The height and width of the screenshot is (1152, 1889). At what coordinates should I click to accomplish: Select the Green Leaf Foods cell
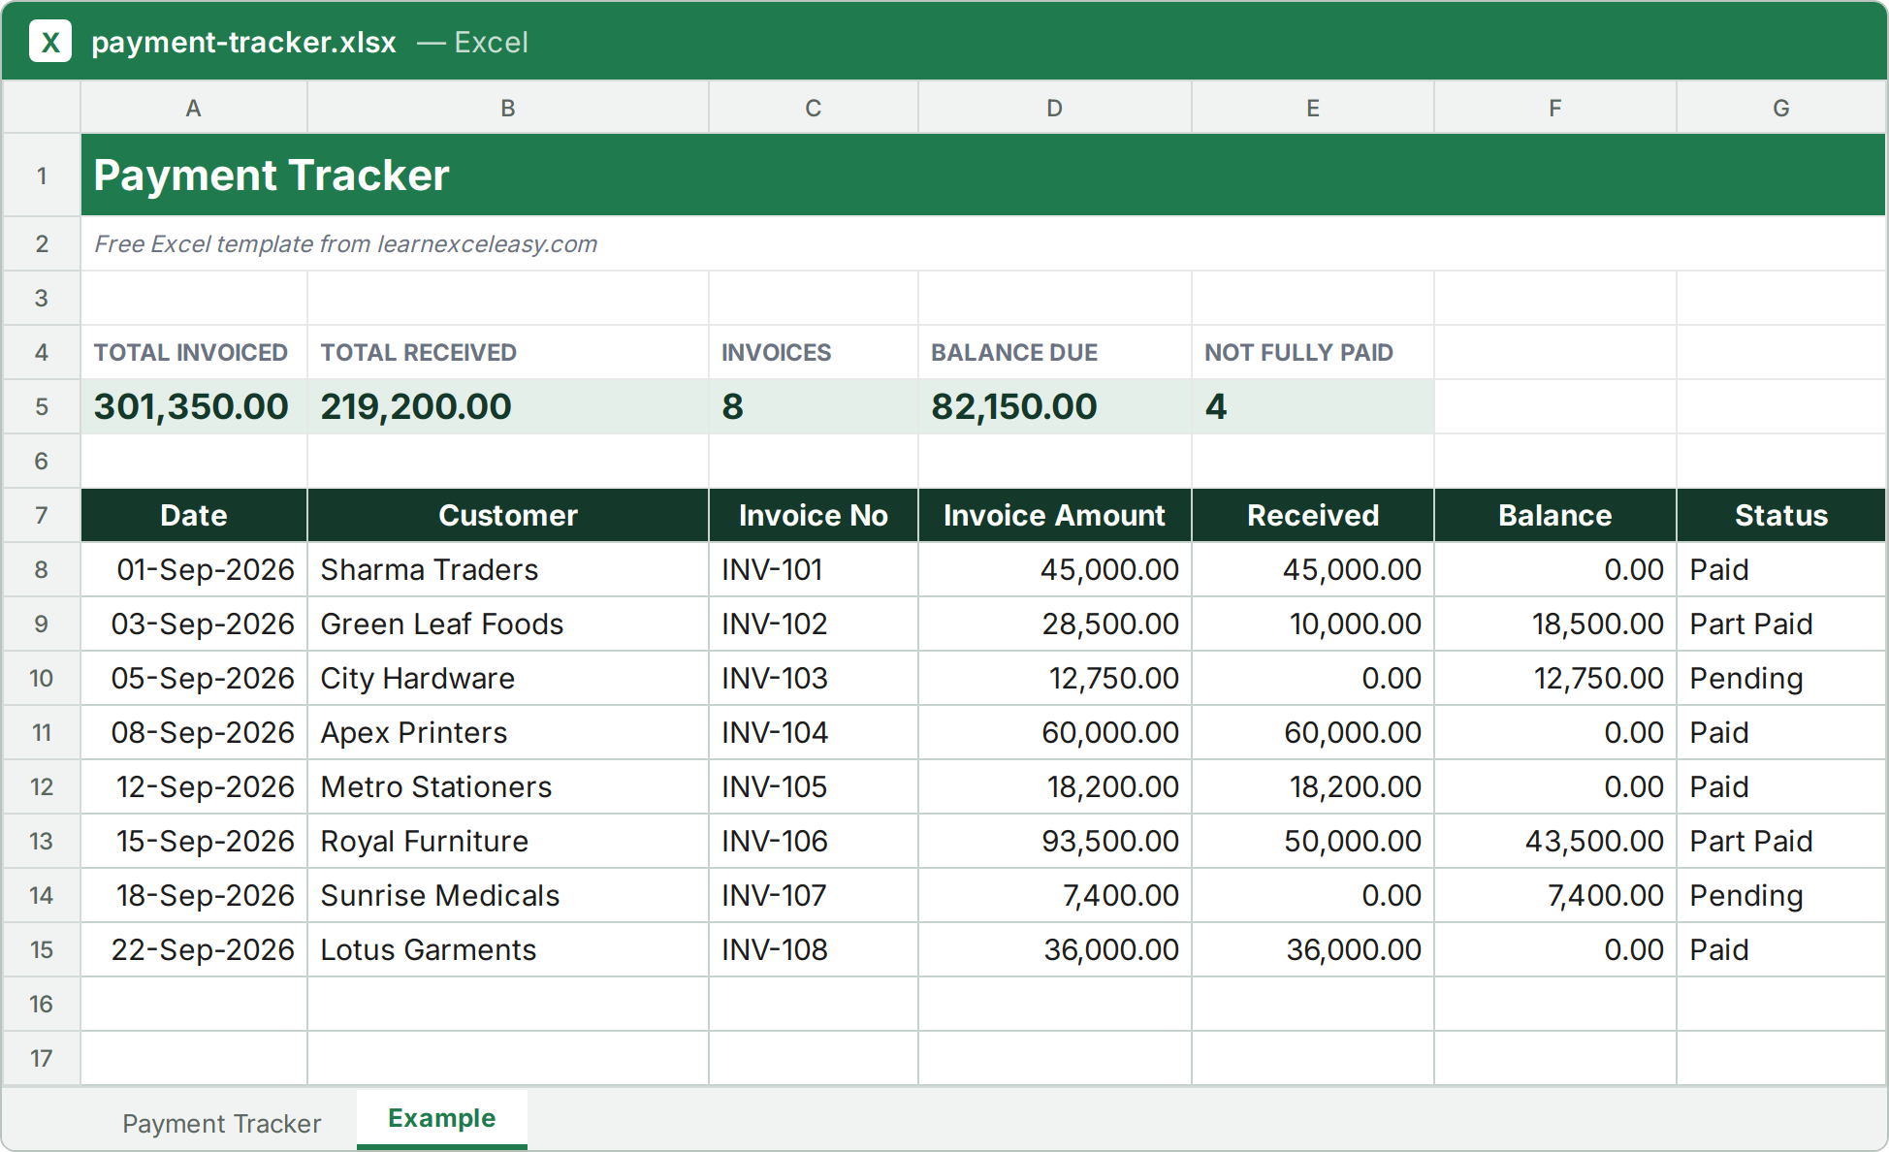(508, 624)
